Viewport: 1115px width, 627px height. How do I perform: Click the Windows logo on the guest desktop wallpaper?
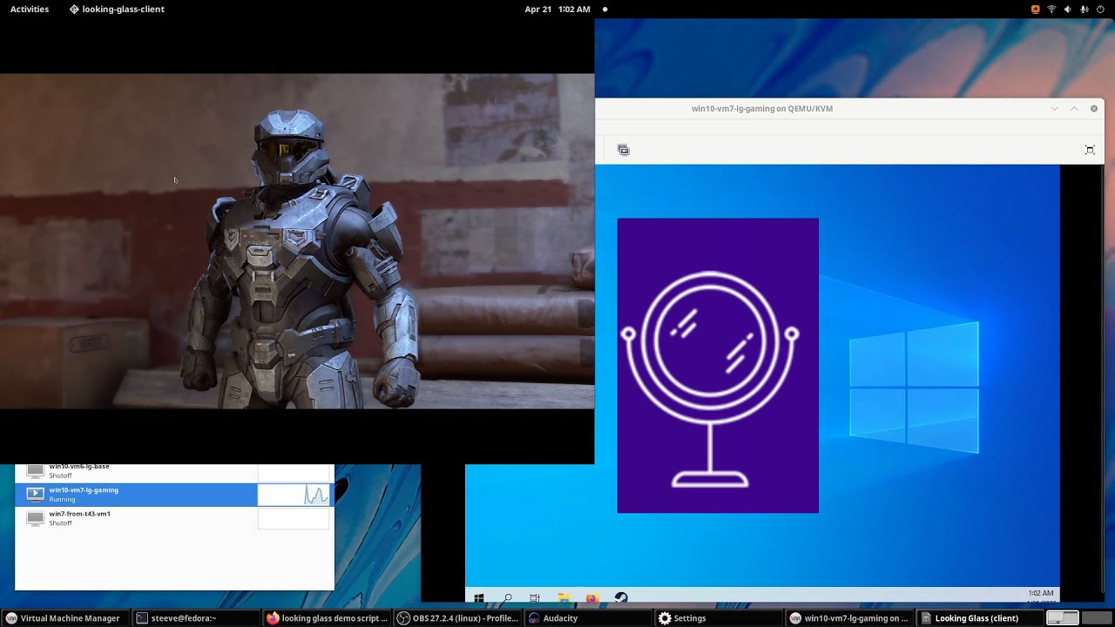tap(915, 387)
